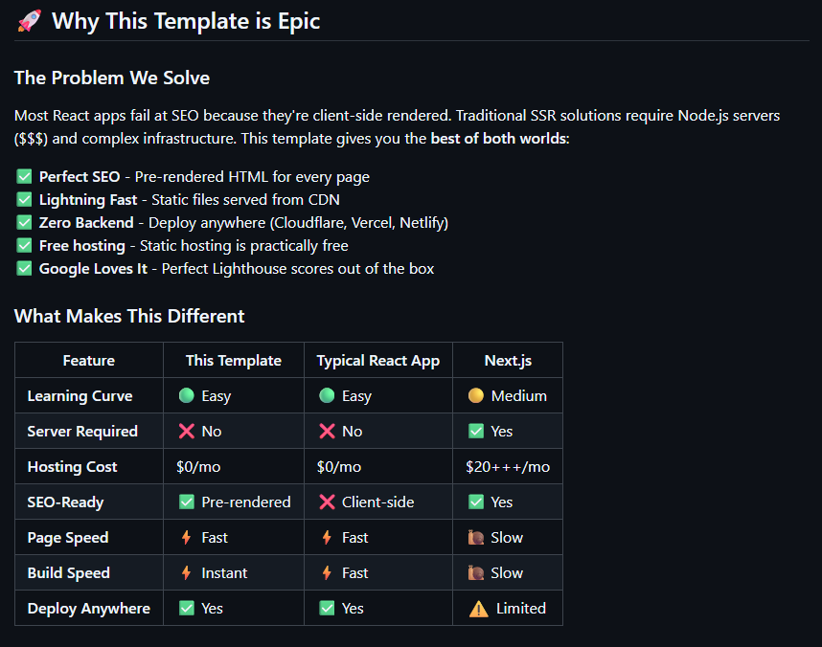822x647 pixels.
Task: Click the green circle in This Template Learning Curve cell
Action: [187, 395]
